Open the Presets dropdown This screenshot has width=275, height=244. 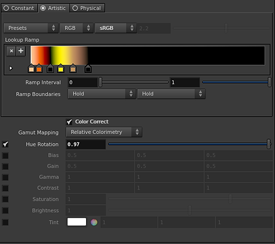31,28
